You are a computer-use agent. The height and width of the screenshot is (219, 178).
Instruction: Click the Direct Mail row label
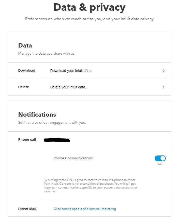tap(27, 209)
